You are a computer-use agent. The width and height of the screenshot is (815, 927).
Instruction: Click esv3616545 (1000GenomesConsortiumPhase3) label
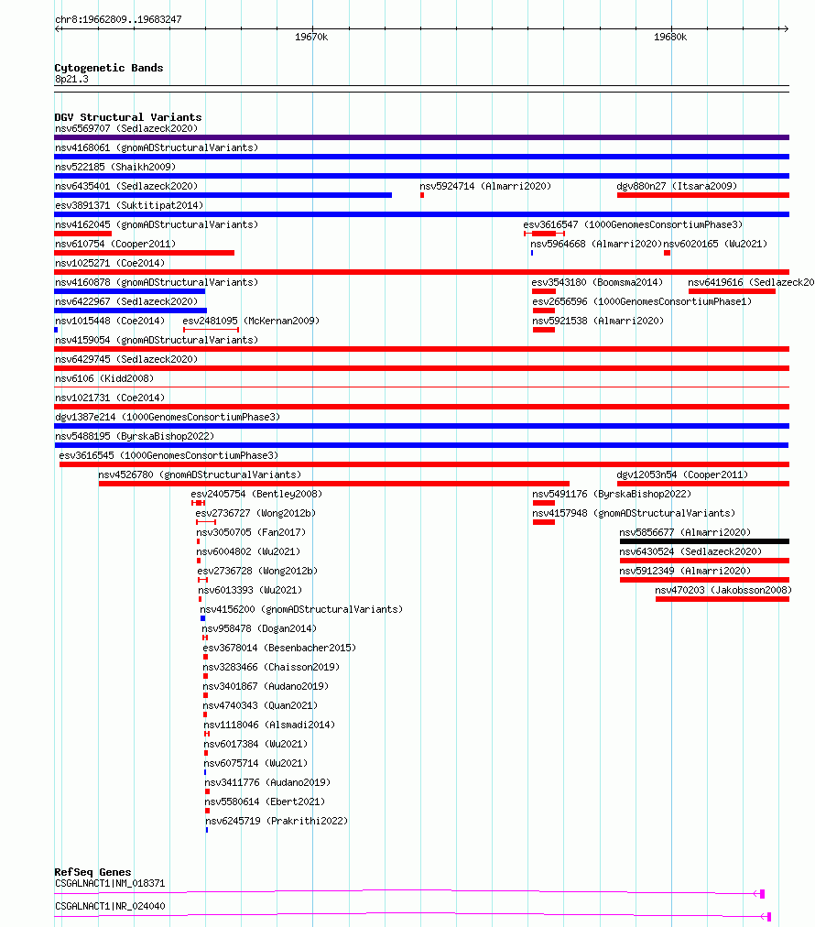168,456
